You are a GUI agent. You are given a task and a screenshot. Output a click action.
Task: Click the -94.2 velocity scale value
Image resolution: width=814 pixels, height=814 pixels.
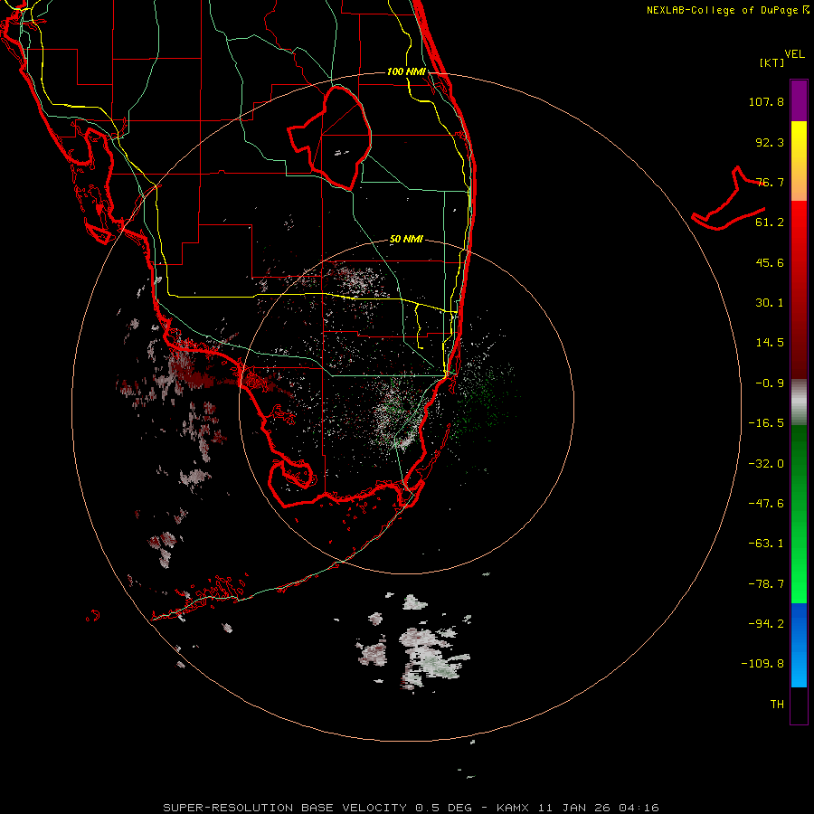tap(766, 624)
